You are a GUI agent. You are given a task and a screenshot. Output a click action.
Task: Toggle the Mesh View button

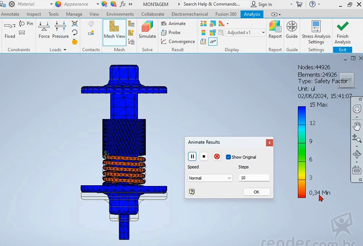click(x=115, y=30)
